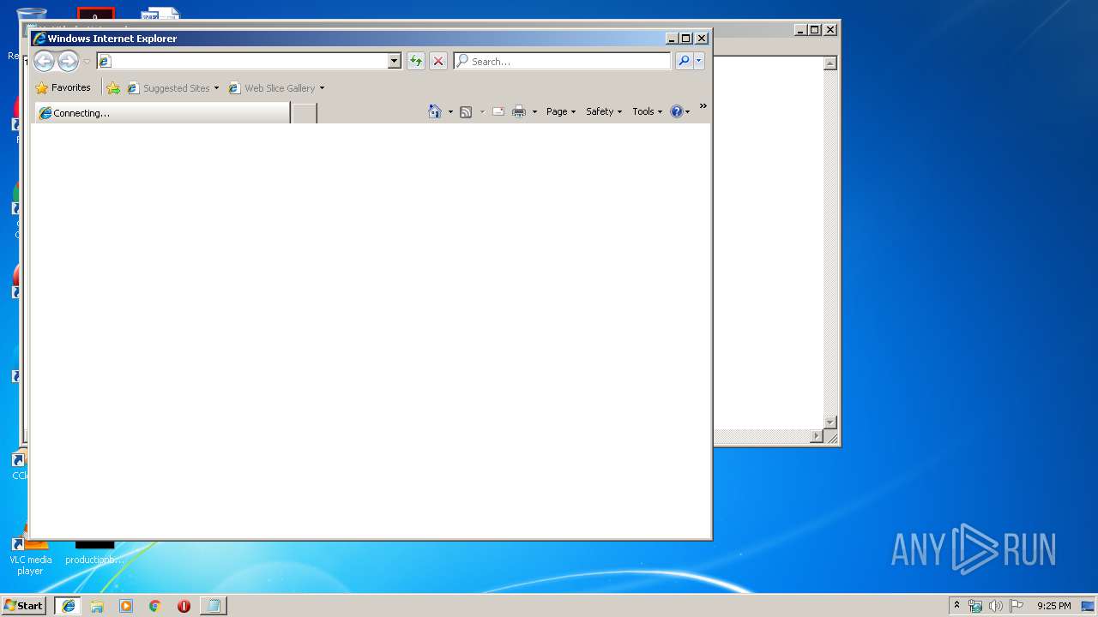
Task: Launch Google Chrome from the taskbar
Action: 154,606
